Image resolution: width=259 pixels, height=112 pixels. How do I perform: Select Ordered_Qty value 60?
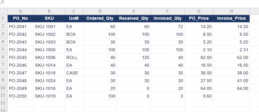[100, 26]
